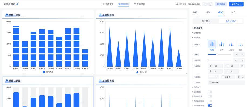Click 新增组件 button

point(221,4)
